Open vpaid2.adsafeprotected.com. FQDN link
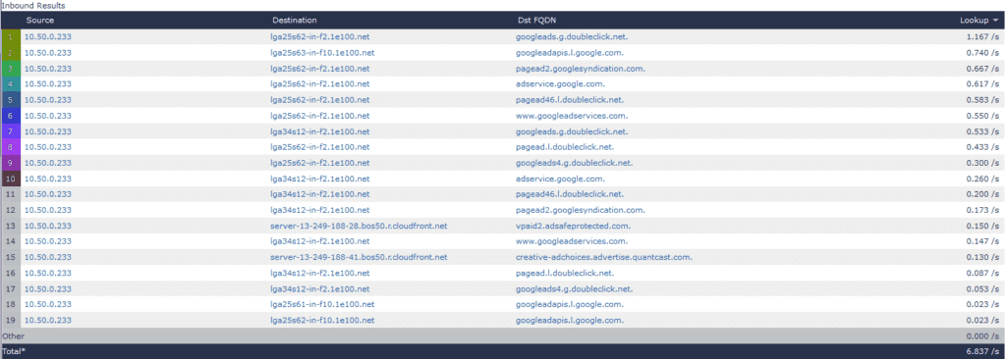Screen dimensions: 1006x359 [x=573, y=226]
